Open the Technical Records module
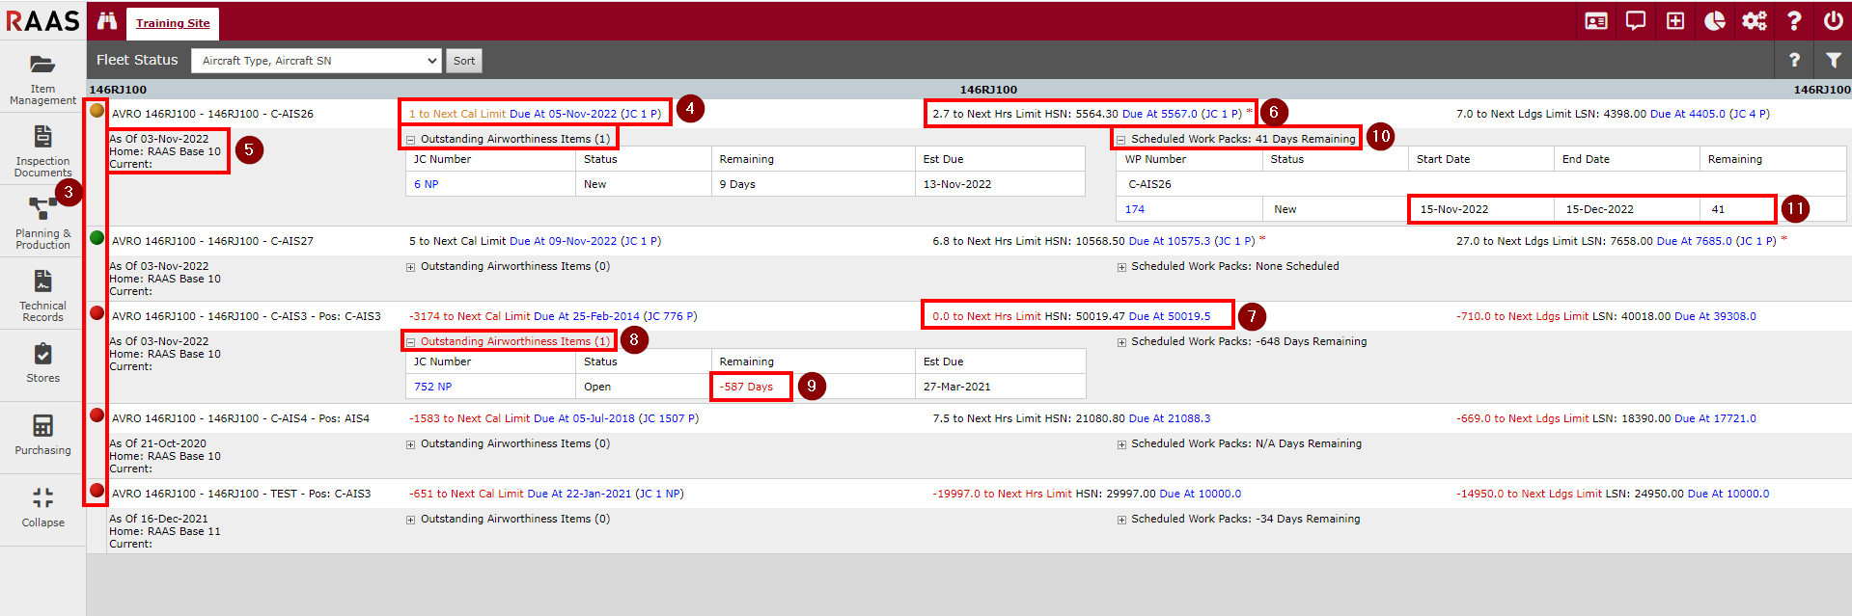Viewport: 1852px width, 616px height. pos(42,294)
